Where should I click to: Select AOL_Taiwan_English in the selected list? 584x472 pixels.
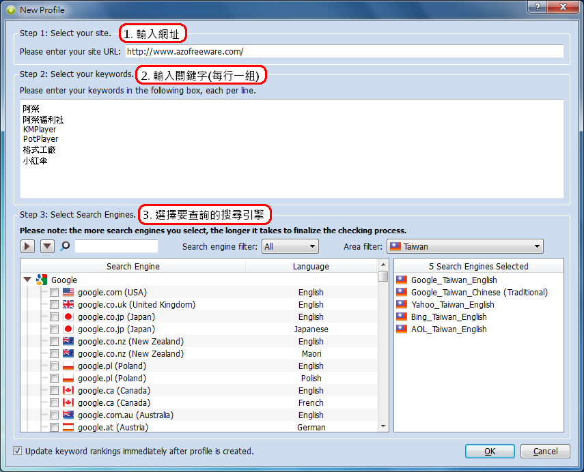449,329
